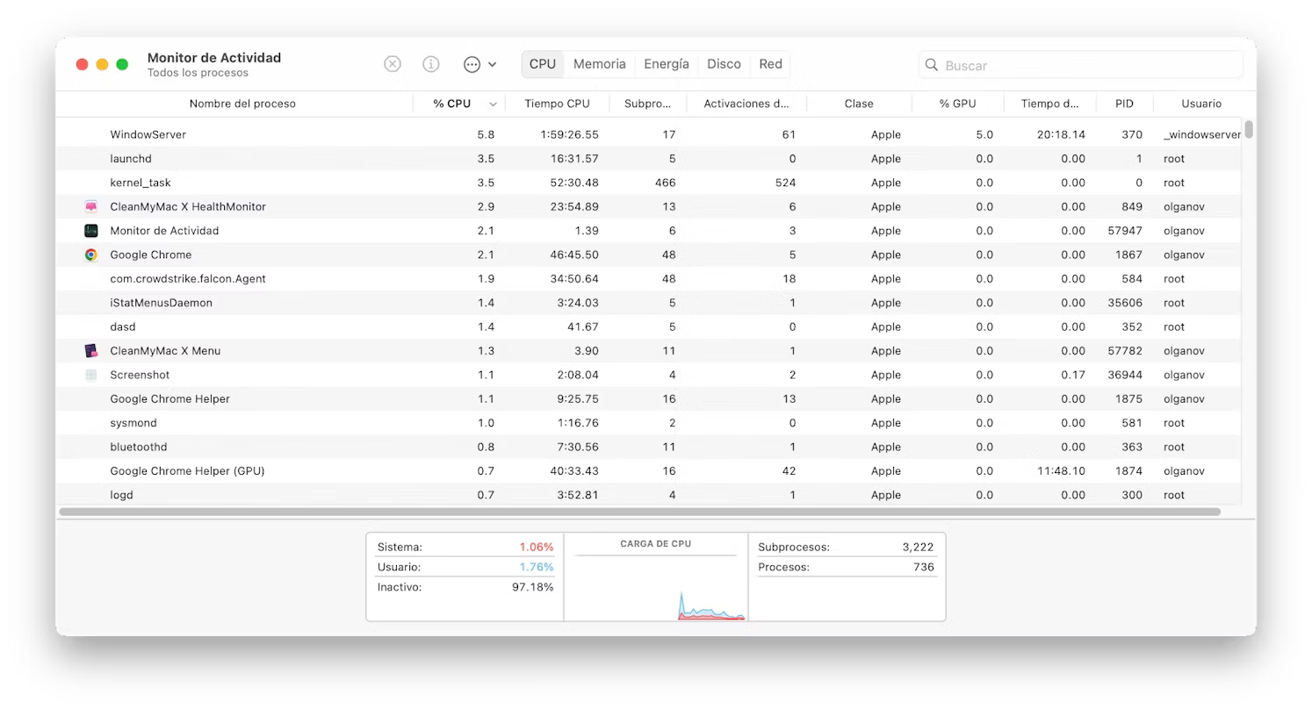Click the 11:48.10 GPU time value
Viewport: 1312px width, 710px height.
1061,471
